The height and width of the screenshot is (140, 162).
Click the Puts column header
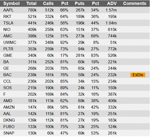[79, 3]
